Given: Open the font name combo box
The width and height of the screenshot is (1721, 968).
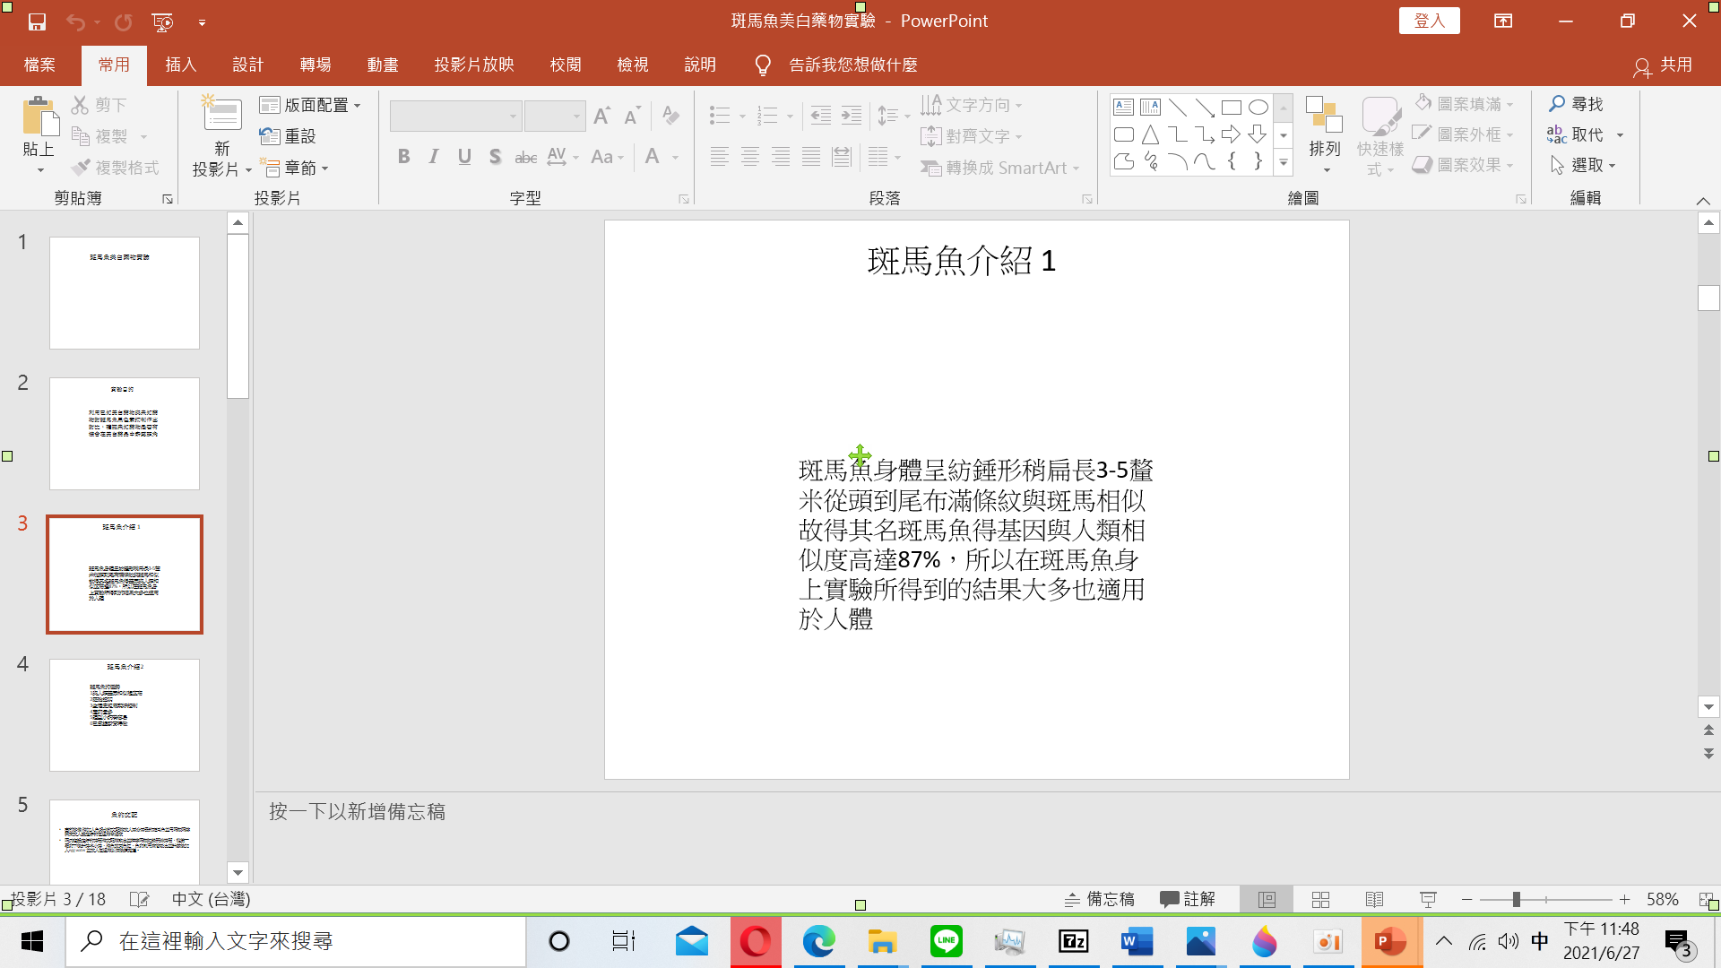Looking at the screenshot, I should coord(455,116).
